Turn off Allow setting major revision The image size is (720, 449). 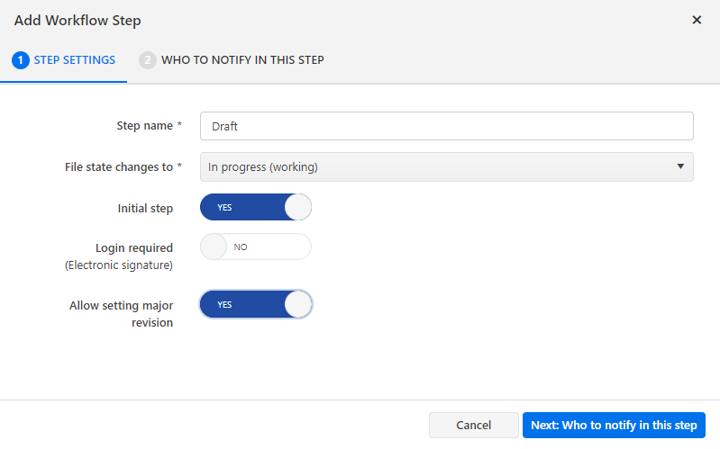tap(256, 304)
